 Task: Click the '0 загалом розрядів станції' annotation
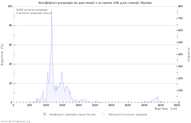tap(34, 13)
